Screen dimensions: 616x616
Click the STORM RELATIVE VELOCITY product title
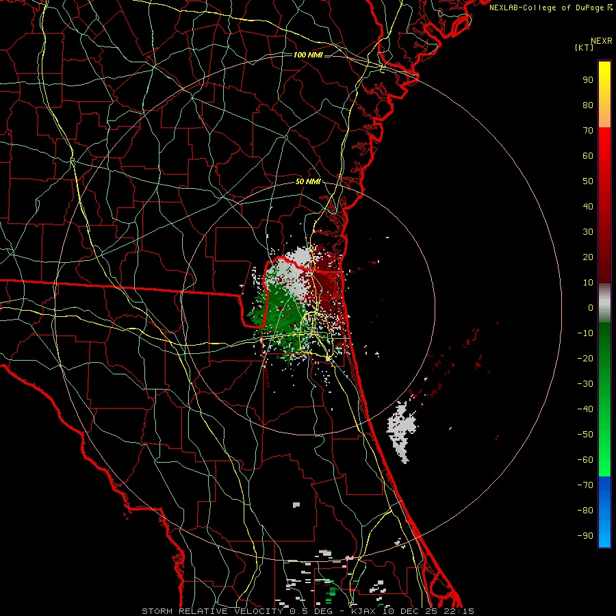pos(214,611)
